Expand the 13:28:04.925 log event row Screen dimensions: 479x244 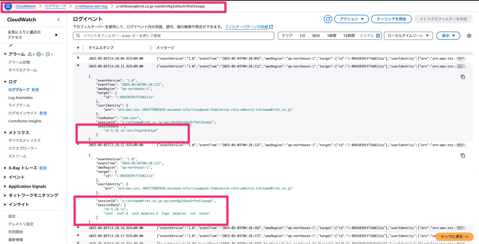78,58
